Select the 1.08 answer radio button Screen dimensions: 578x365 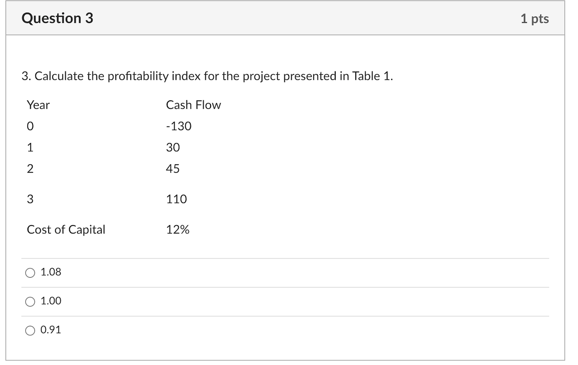click(29, 272)
